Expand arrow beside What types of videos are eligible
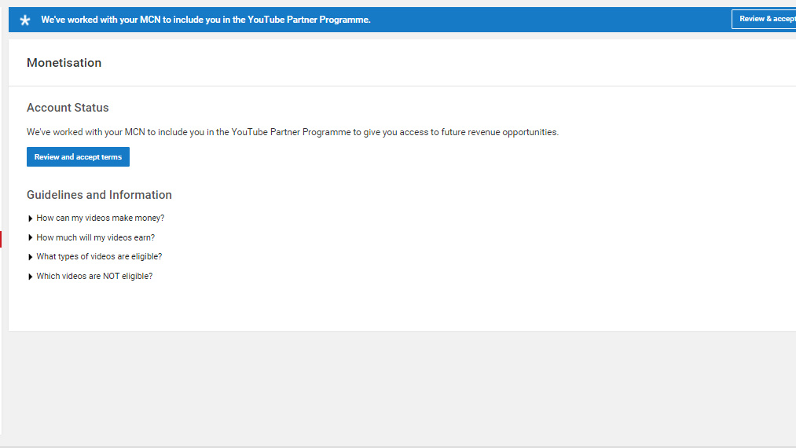The width and height of the screenshot is (796, 448). click(x=31, y=257)
